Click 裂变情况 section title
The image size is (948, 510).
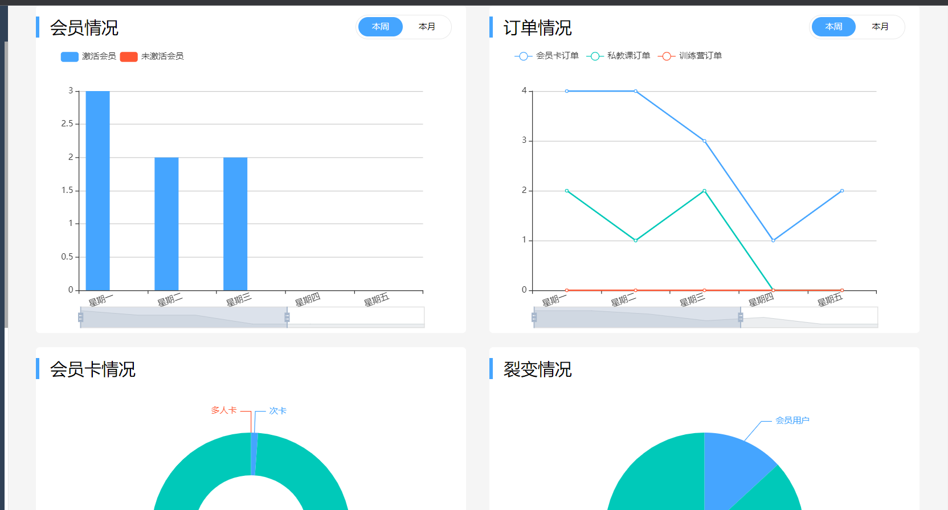click(537, 369)
